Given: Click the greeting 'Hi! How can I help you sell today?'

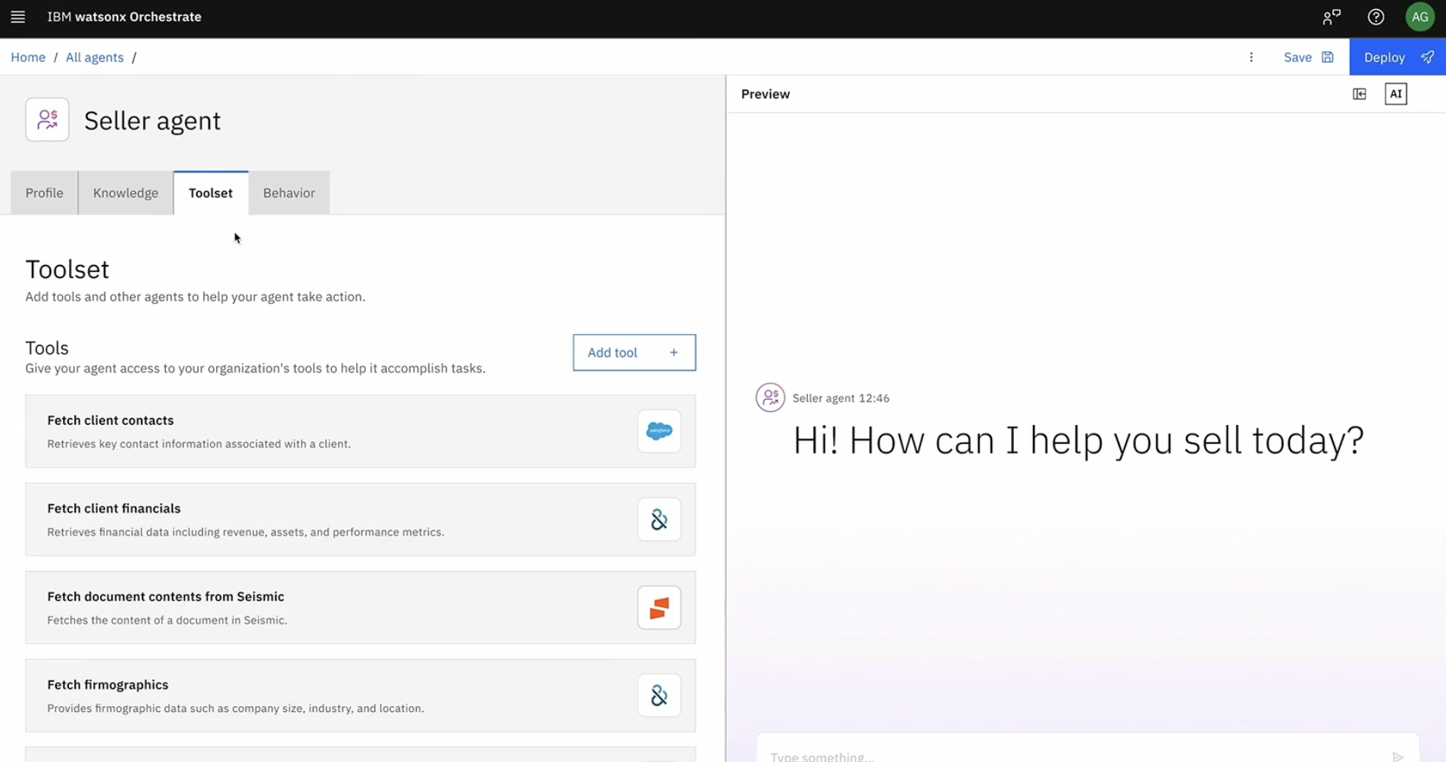Looking at the screenshot, I should [1078, 440].
